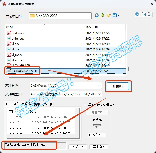Click the Close (关闭) button
Viewport: 156px width, 153px height.
[x=78, y=147]
